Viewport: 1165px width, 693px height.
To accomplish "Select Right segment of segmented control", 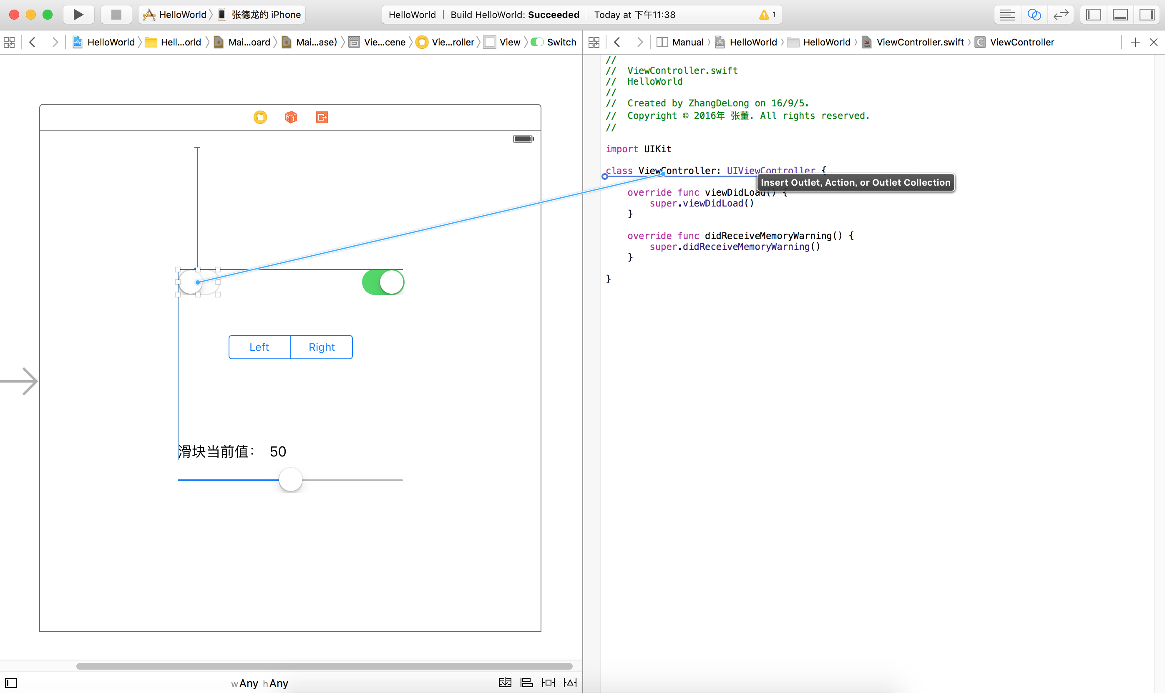I will [322, 347].
